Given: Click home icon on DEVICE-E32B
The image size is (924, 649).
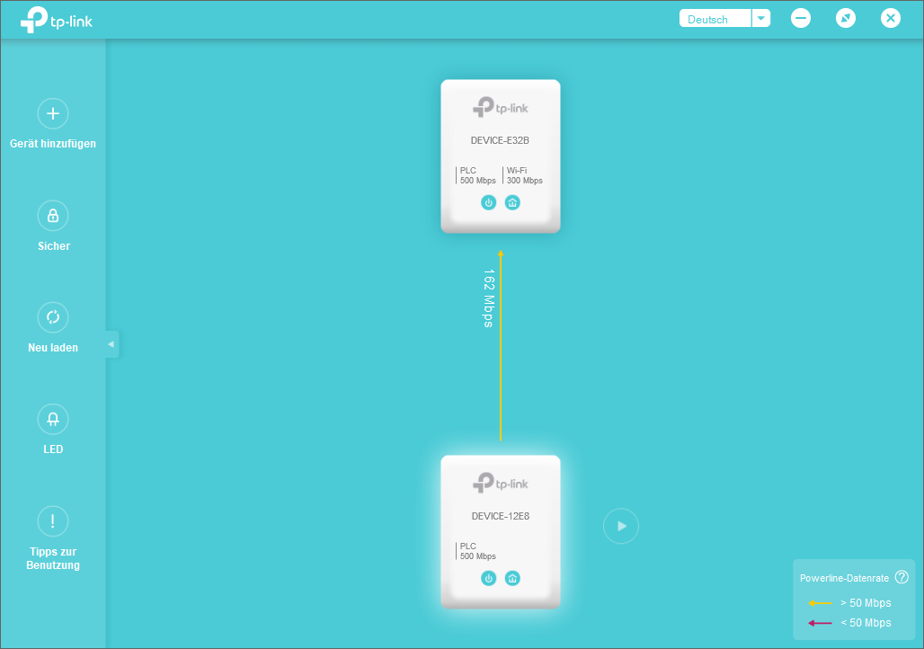Looking at the screenshot, I should click(512, 203).
